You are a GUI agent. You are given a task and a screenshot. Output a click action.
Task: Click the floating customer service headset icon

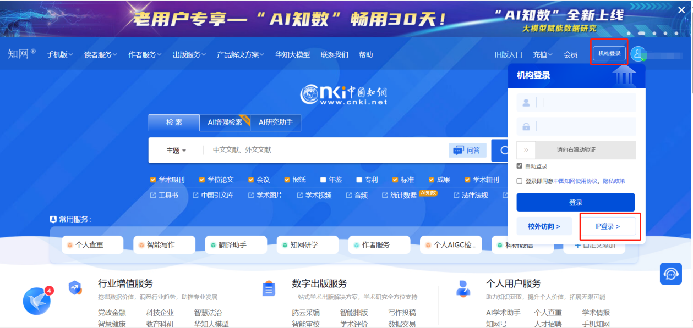point(670,274)
